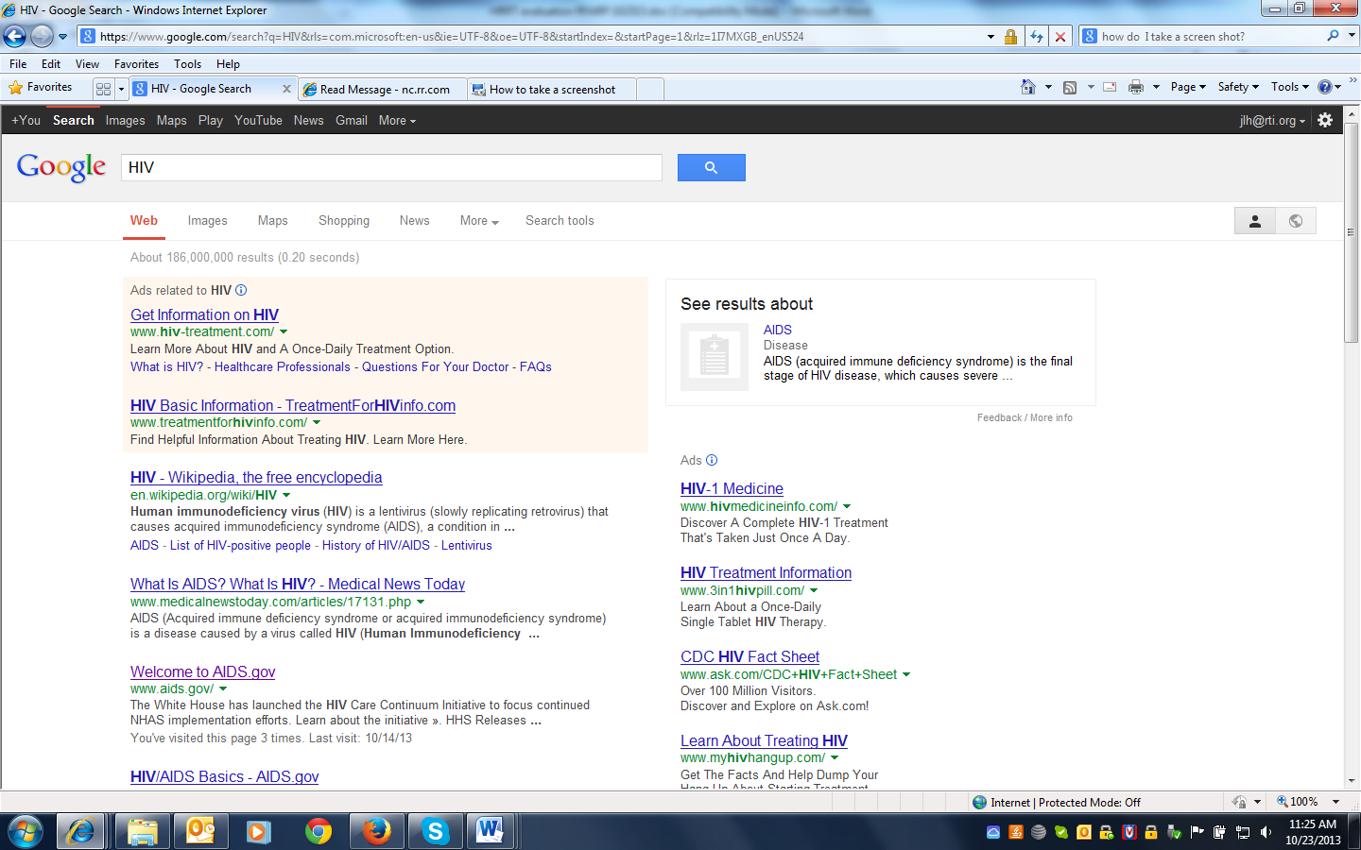
Task: Click the IE Forward navigation arrow
Action: pyautogui.click(x=42, y=37)
